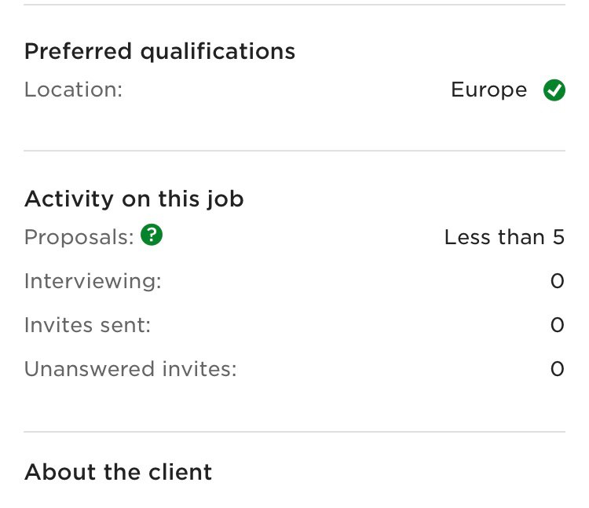Click the Interviewing count of zero

tap(558, 281)
